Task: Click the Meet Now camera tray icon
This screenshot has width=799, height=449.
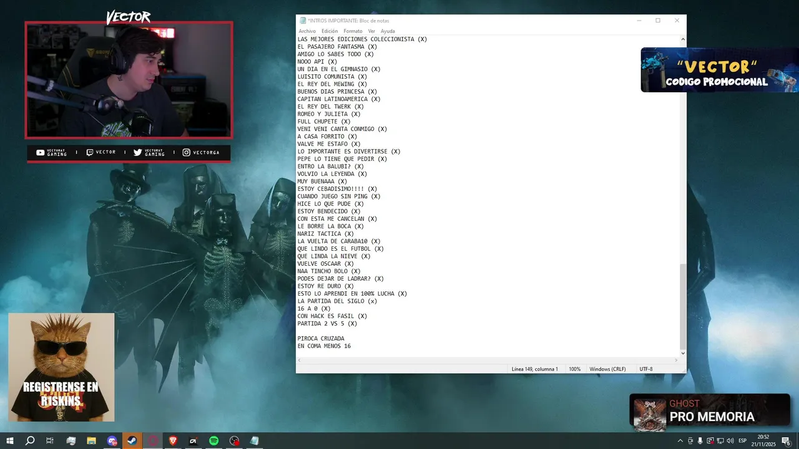Action: pyautogui.click(x=690, y=441)
